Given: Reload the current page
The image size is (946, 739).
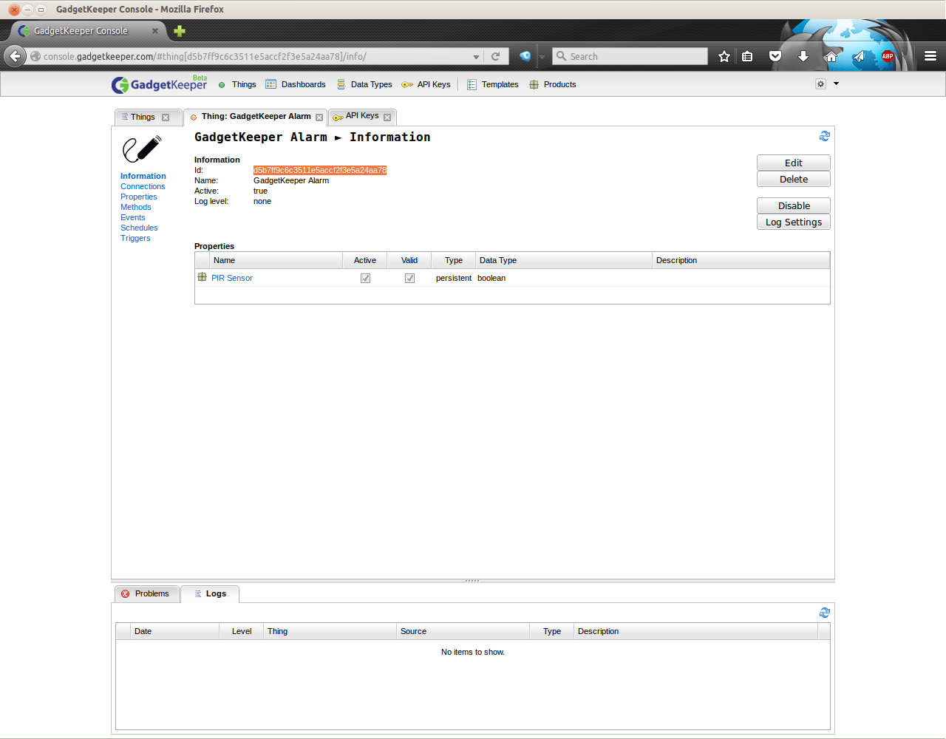Looking at the screenshot, I should click(496, 56).
